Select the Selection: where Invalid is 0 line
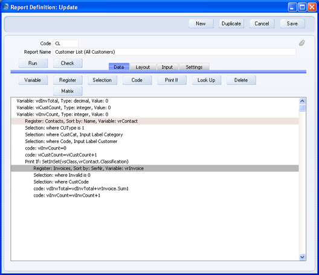 [x=155, y=175]
